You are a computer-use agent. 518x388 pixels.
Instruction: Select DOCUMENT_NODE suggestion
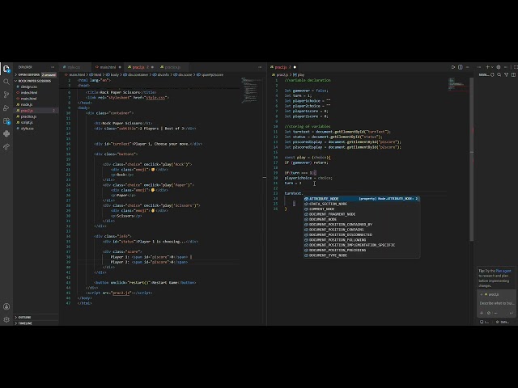pos(362,219)
